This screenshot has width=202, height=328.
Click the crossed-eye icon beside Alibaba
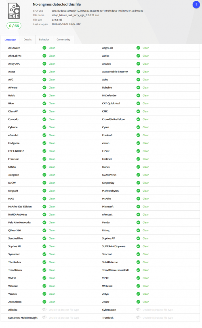click(x=44, y=309)
